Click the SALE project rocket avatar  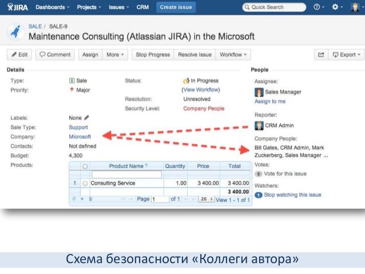[x=15, y=31]
